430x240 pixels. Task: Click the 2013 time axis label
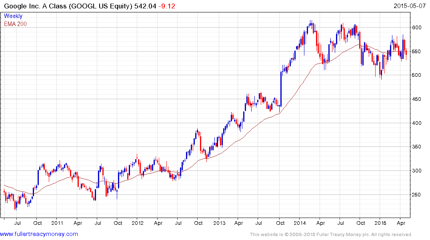click(x=219, y=223)
